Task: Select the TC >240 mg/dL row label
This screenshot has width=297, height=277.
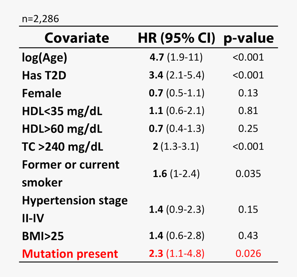Action: [x=63, y=147]
